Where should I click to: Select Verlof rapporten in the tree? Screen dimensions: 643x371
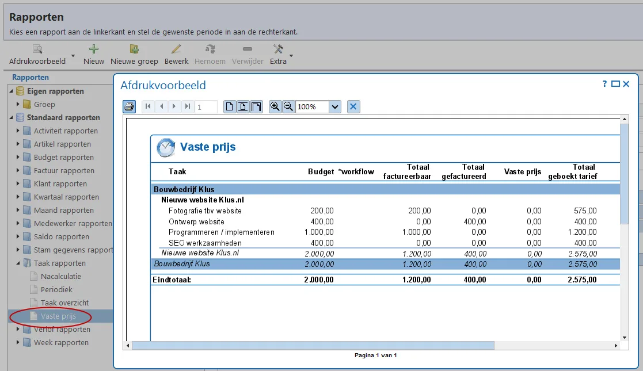pos(62,329)
